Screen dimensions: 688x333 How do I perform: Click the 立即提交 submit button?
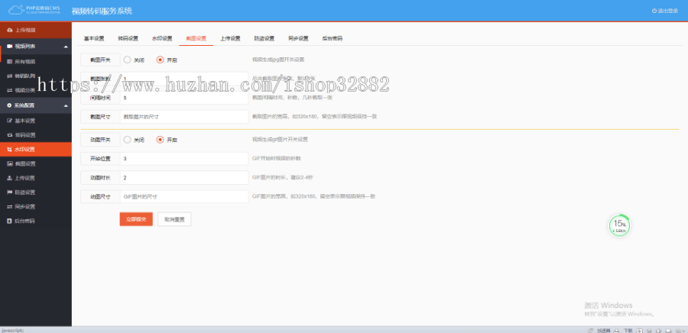click(136, 219)
